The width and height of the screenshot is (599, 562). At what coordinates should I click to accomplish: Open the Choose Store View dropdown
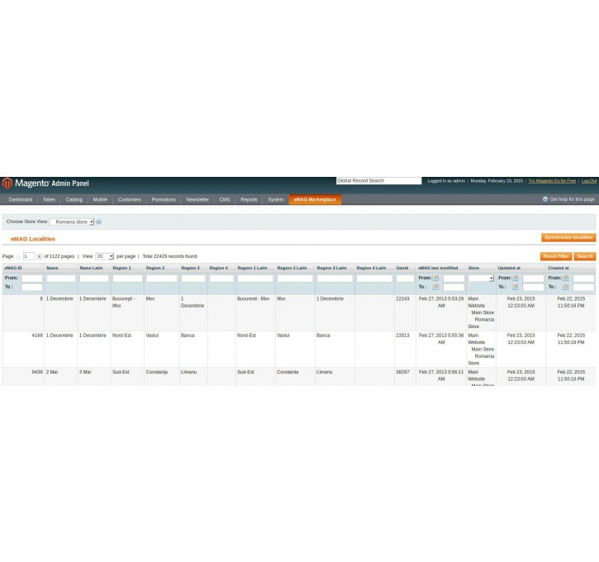72,222
